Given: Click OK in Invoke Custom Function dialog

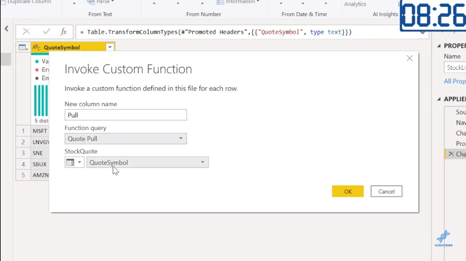Looking at the screenshot, I should 347,191.
